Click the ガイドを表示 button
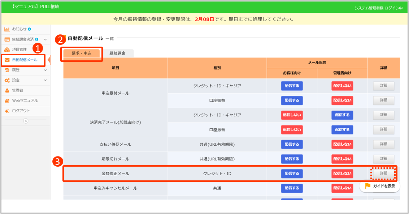This screenshot has width=409, height=214. [380, 186]
